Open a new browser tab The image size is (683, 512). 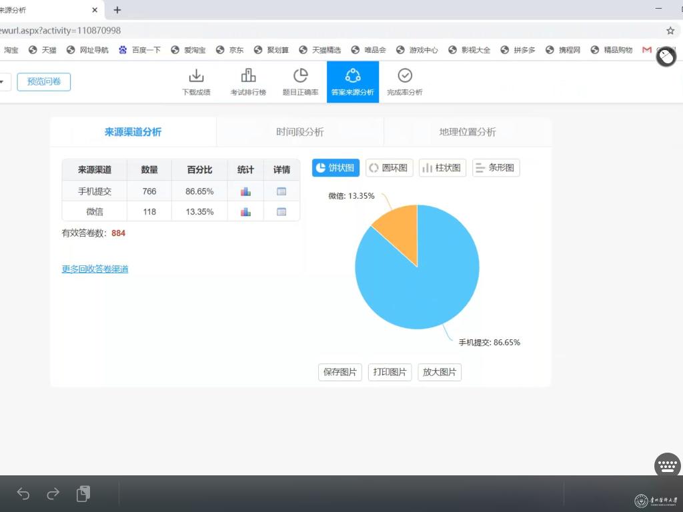(117, 10)
